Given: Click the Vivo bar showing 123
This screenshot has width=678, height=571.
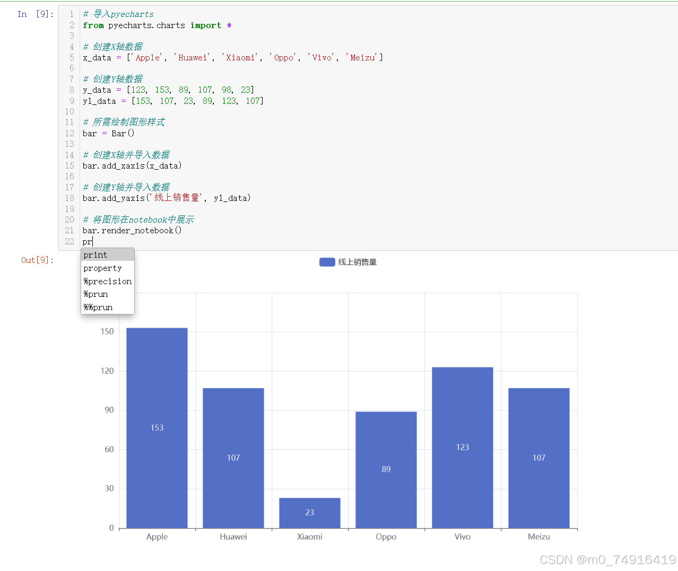Looking at the screenshot, I should click(462, 447).
